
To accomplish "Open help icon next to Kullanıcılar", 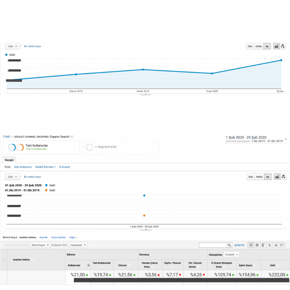I will [x=83, y=265].
